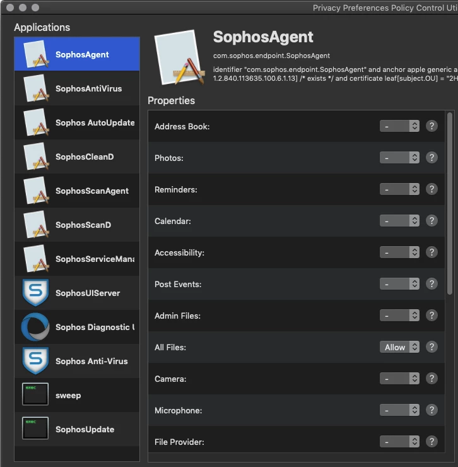Screen dimensions: 458x467
Task: Open the Reminders permission dropdown
Action: point(399,189)
